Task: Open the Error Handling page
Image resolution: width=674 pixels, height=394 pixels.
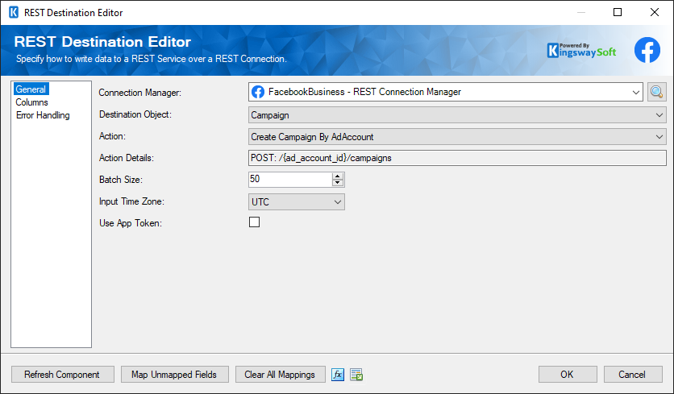Action: (43, 115)
